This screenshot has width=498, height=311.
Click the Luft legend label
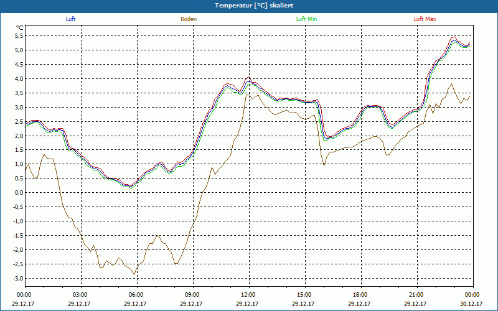click(x=70, y=19)
